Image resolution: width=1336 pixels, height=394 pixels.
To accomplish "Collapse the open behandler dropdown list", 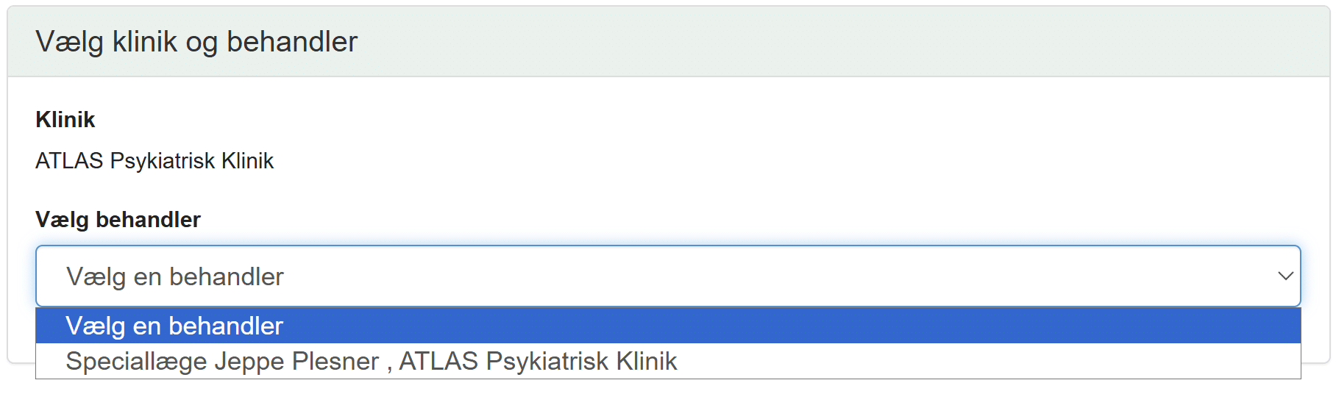I will click(1285, 276).
